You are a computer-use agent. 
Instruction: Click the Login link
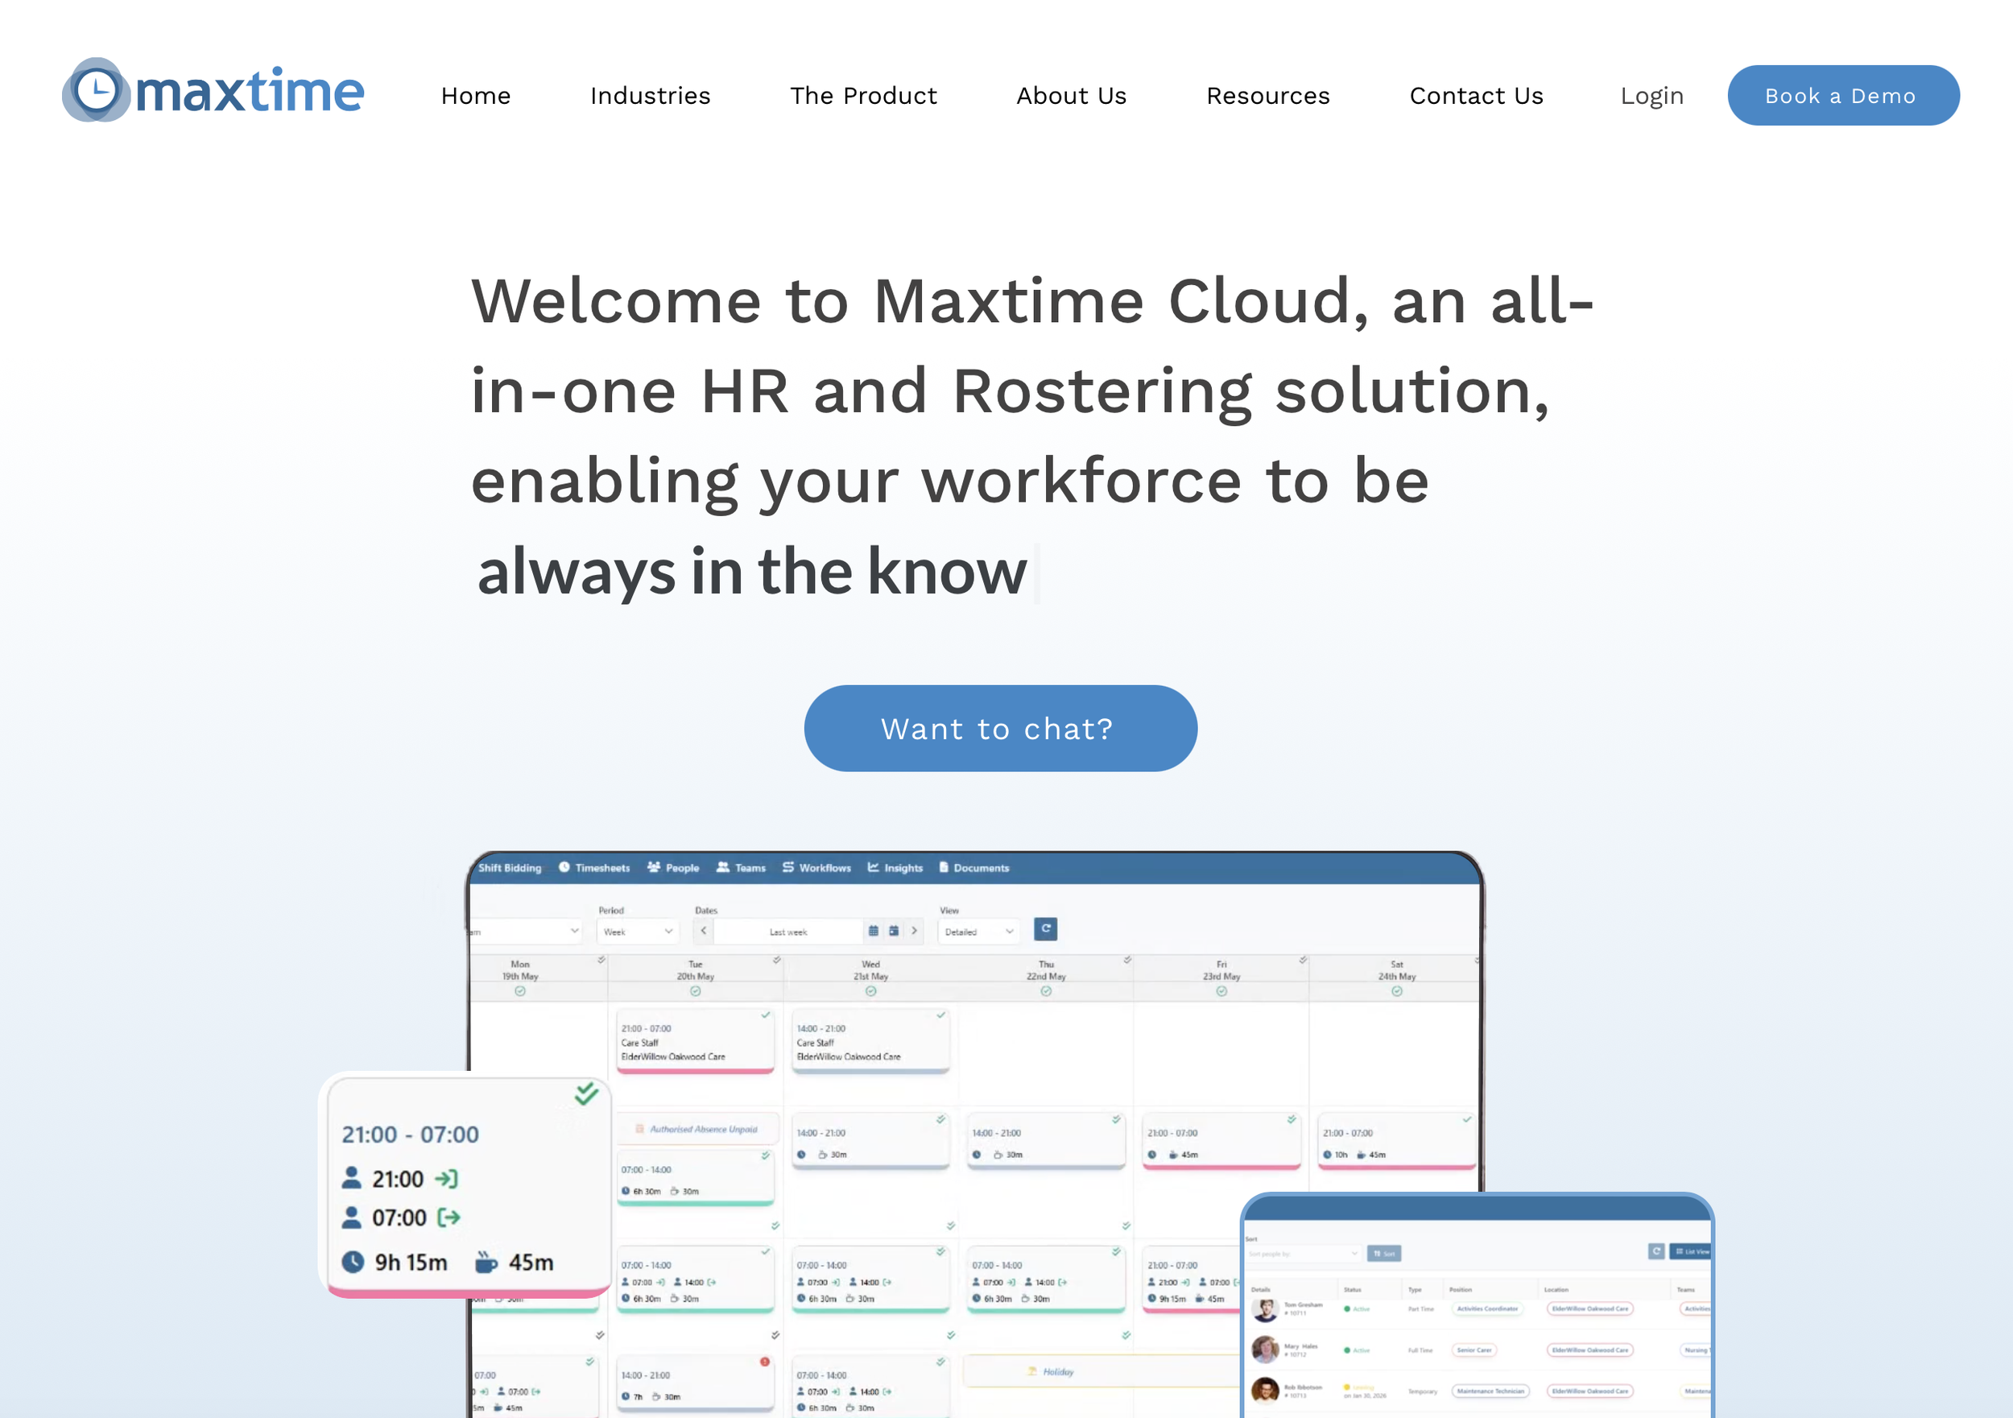pyautogui.click(x=1651, y=96)
